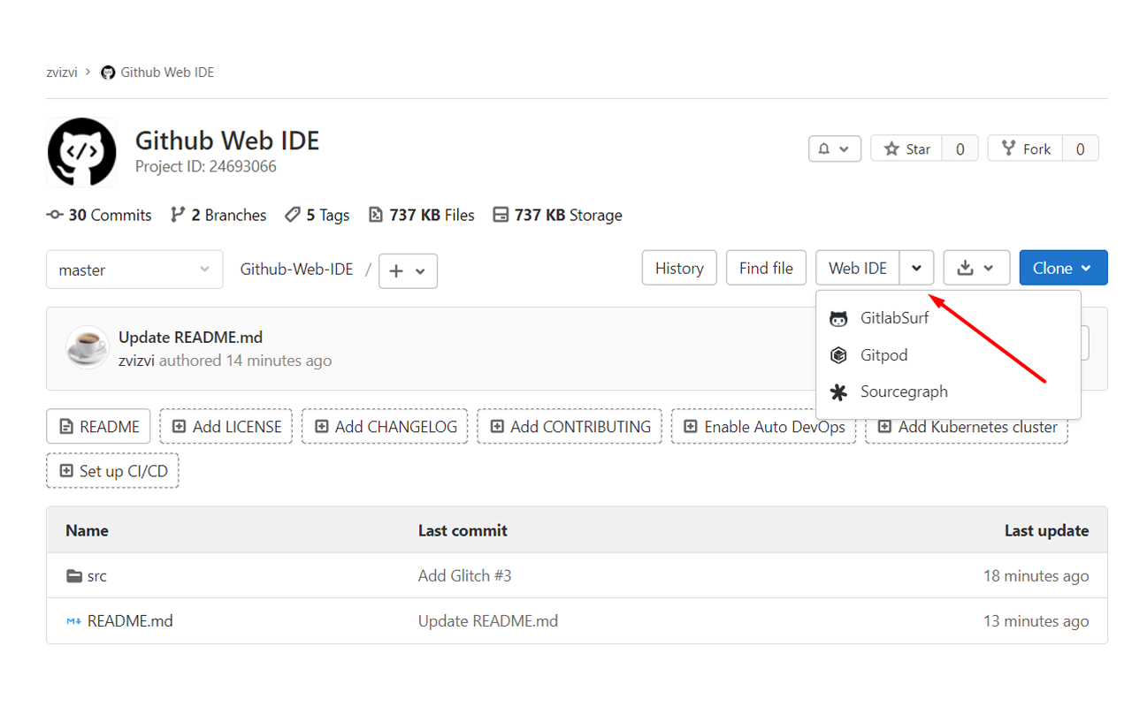This screenshot has width=1132, height=707.
Task: Open the master branch dropdown
Action: (x=134, y=270)
